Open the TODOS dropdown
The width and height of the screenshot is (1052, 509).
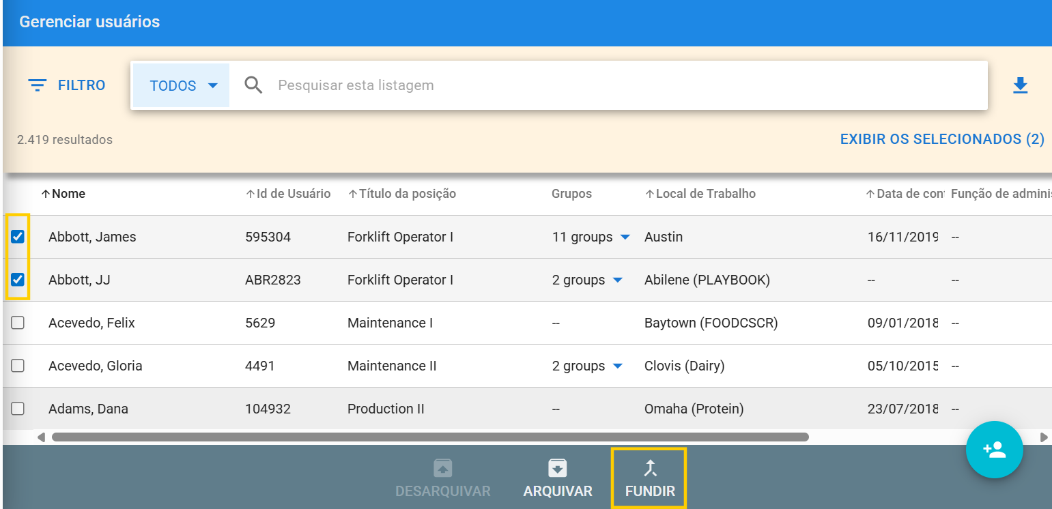[183, 85]
